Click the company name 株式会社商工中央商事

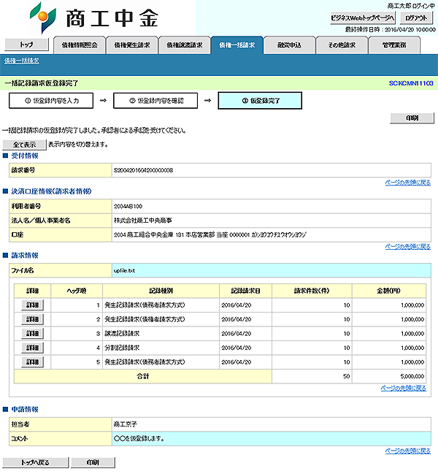click(x=142, y=221)
